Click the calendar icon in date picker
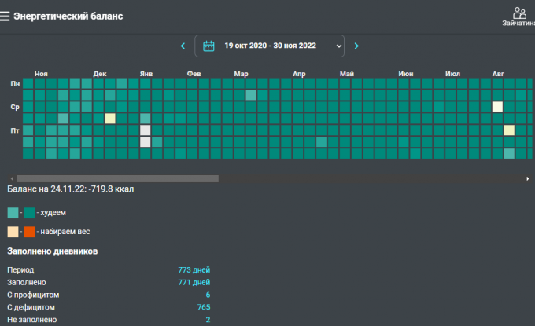 tap(208, 46)
